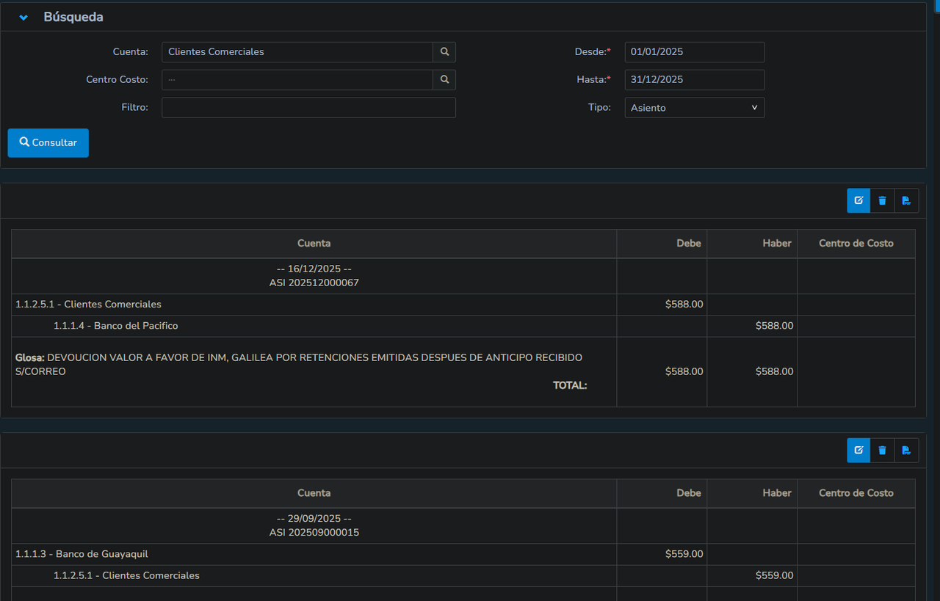Click the date line '-- 29/09/2025 --'
940x601 pixels.
coord(314,519)
